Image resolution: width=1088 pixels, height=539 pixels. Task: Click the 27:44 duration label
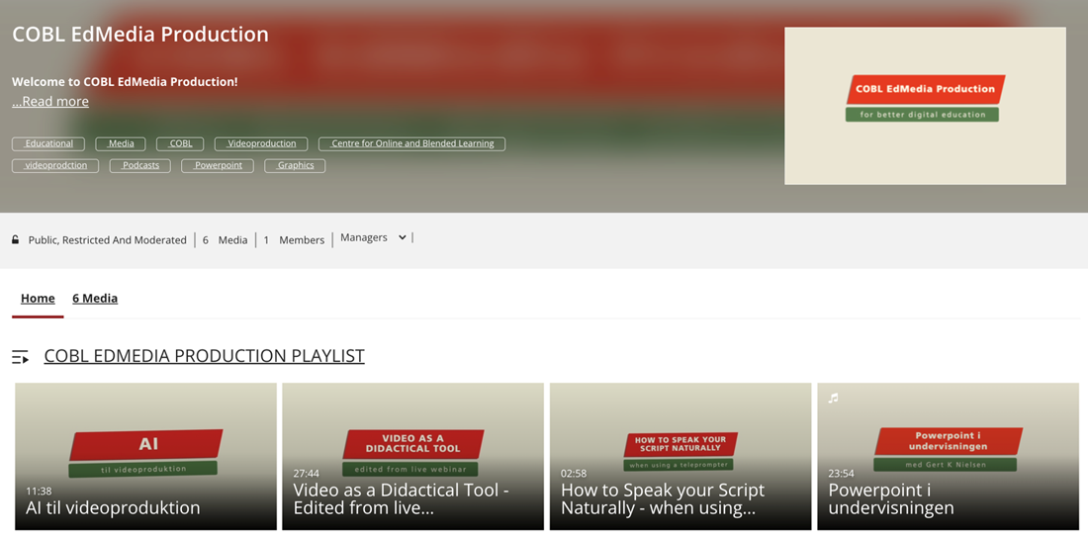pyautogui.click(x=306, y=473)
